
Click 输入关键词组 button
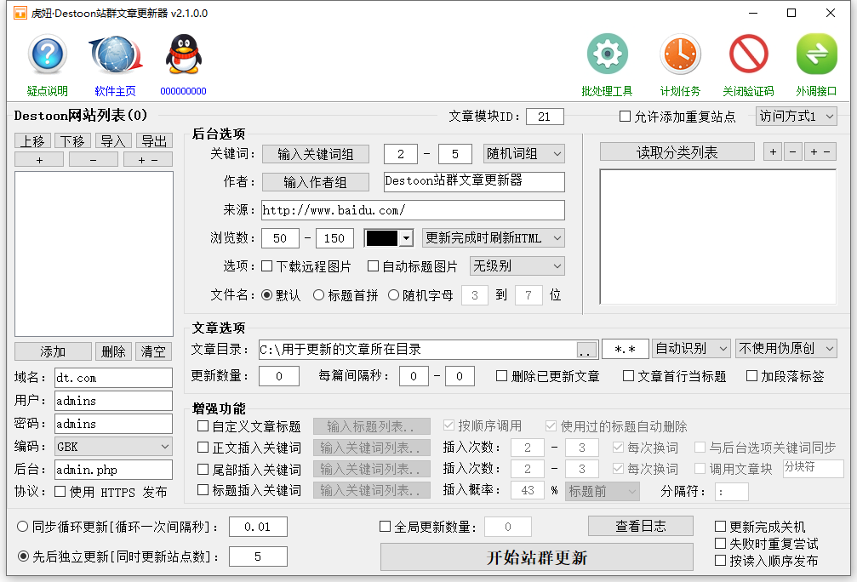316,154
